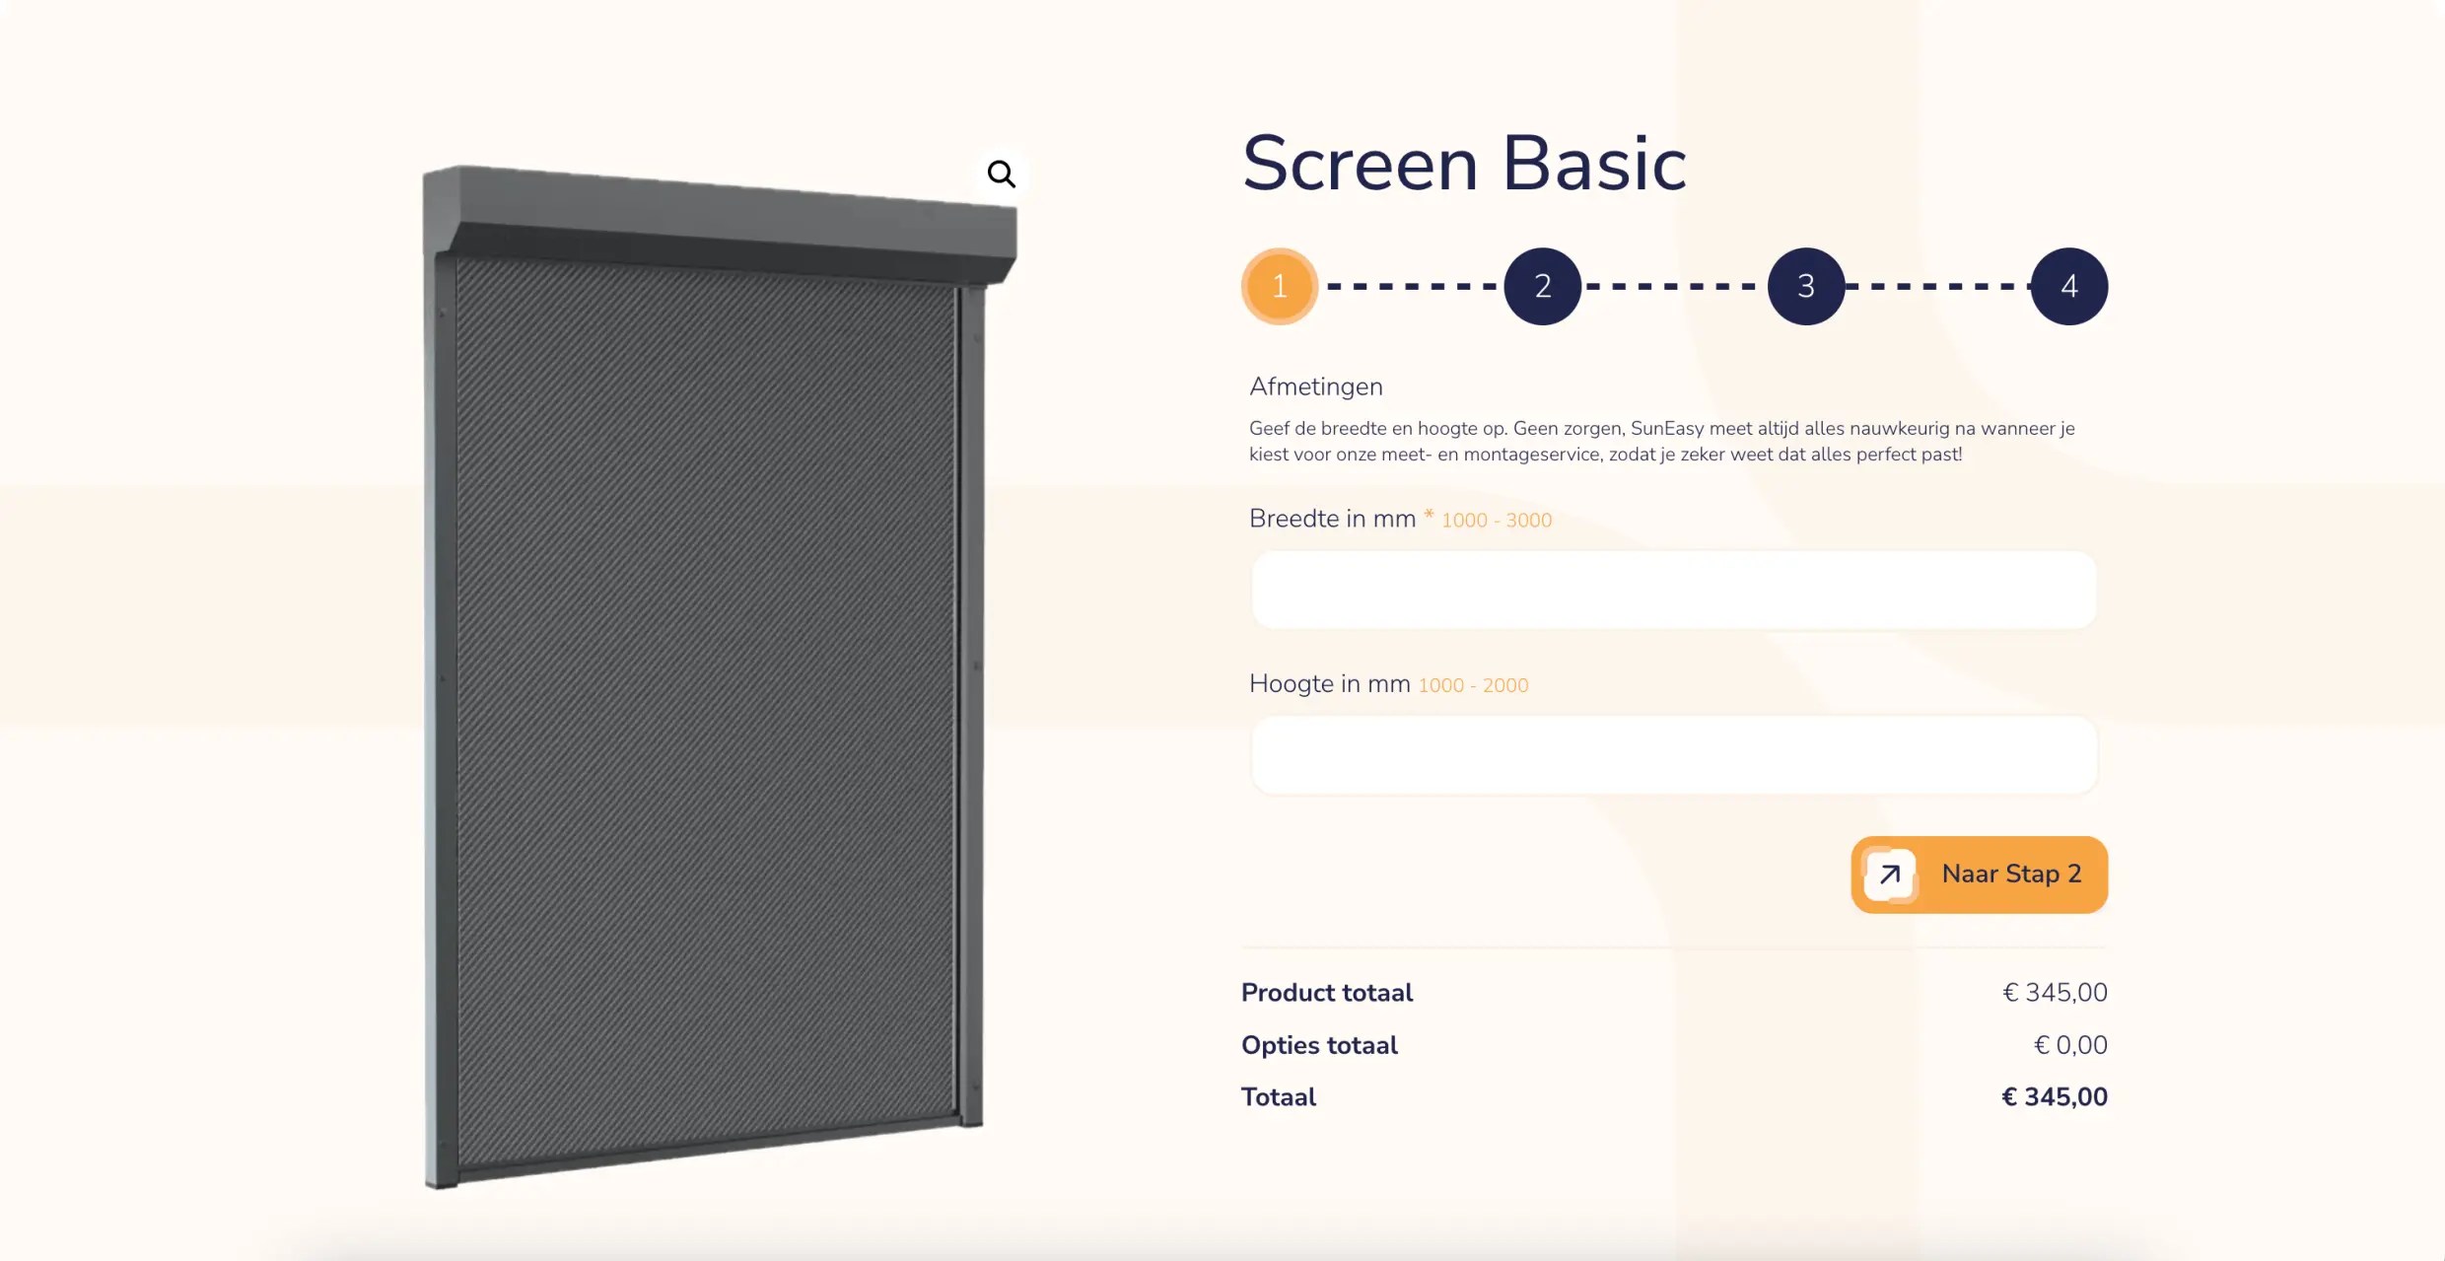
Task: Click the 1000 - 2000 height range hint
Action: tap(1473, 685)
